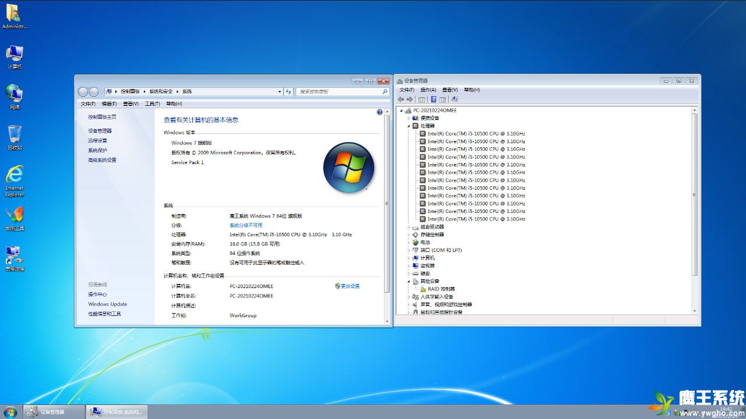The width and height of the screenshot is (746, 419).
Task: Select the root node PC-20210224OMEE in device tree
Action: click(430, 110)
